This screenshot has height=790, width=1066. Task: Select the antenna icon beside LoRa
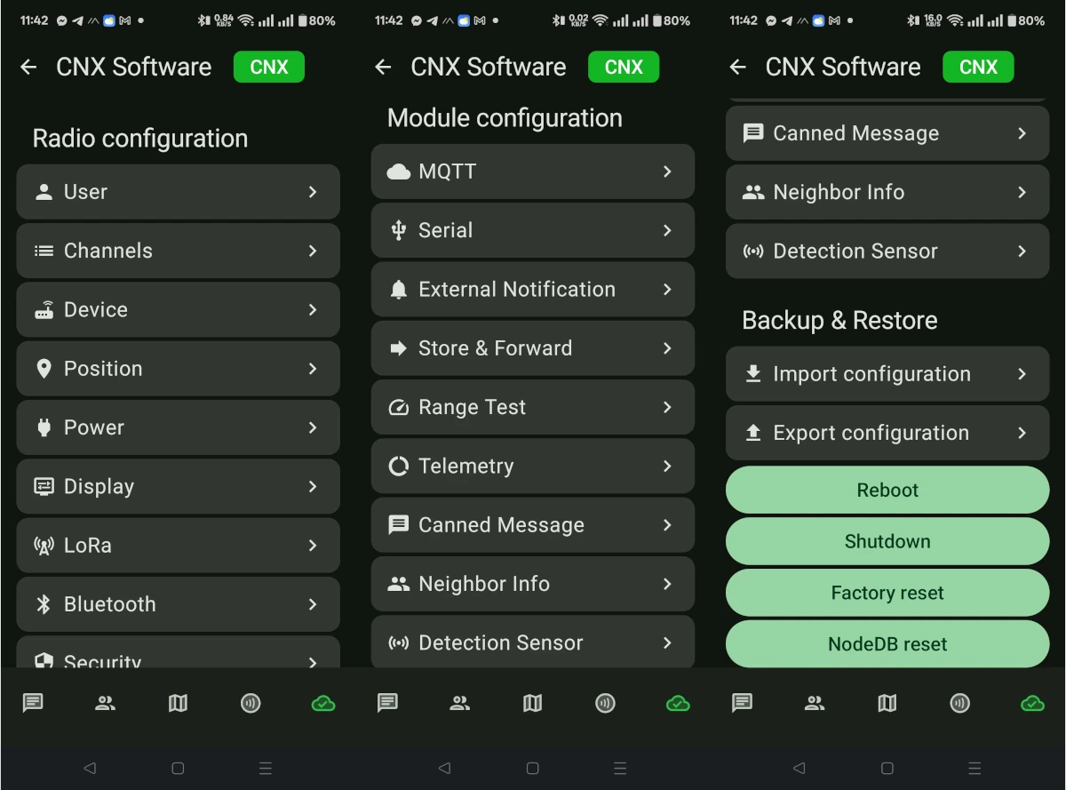[44, 546]
